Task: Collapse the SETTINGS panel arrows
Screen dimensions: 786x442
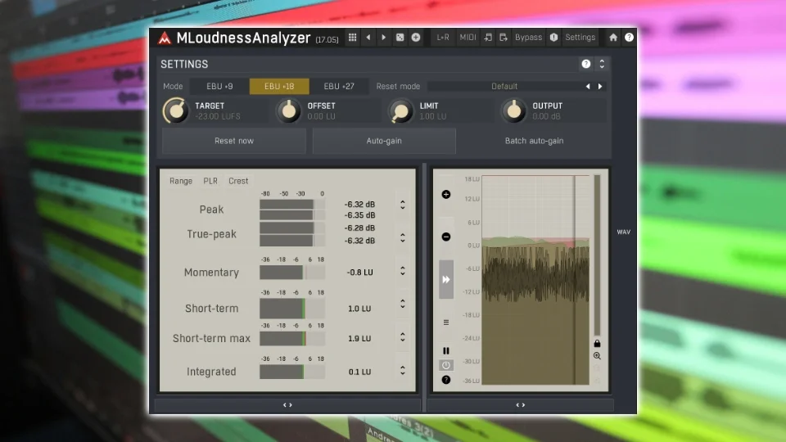Action: (602, 64)
